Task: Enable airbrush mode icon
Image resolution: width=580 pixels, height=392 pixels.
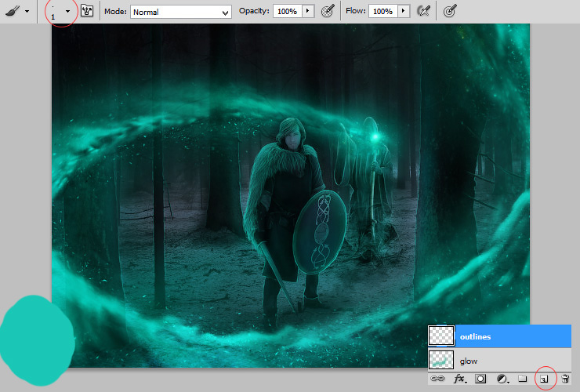Action: coord(423,11)
